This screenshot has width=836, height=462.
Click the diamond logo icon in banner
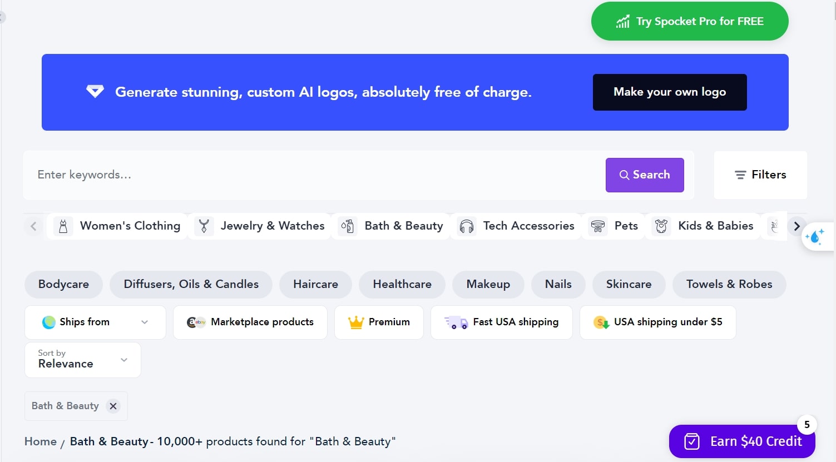95,91
